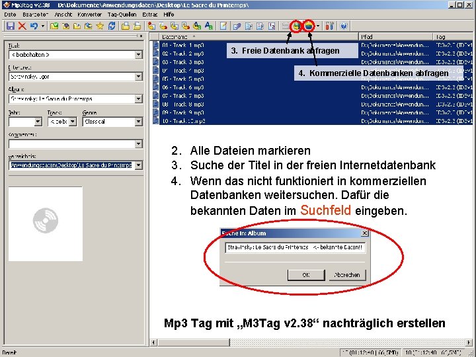Click the Filename to Filename converter icon
476x357 pixels.
tap(175, 26)
